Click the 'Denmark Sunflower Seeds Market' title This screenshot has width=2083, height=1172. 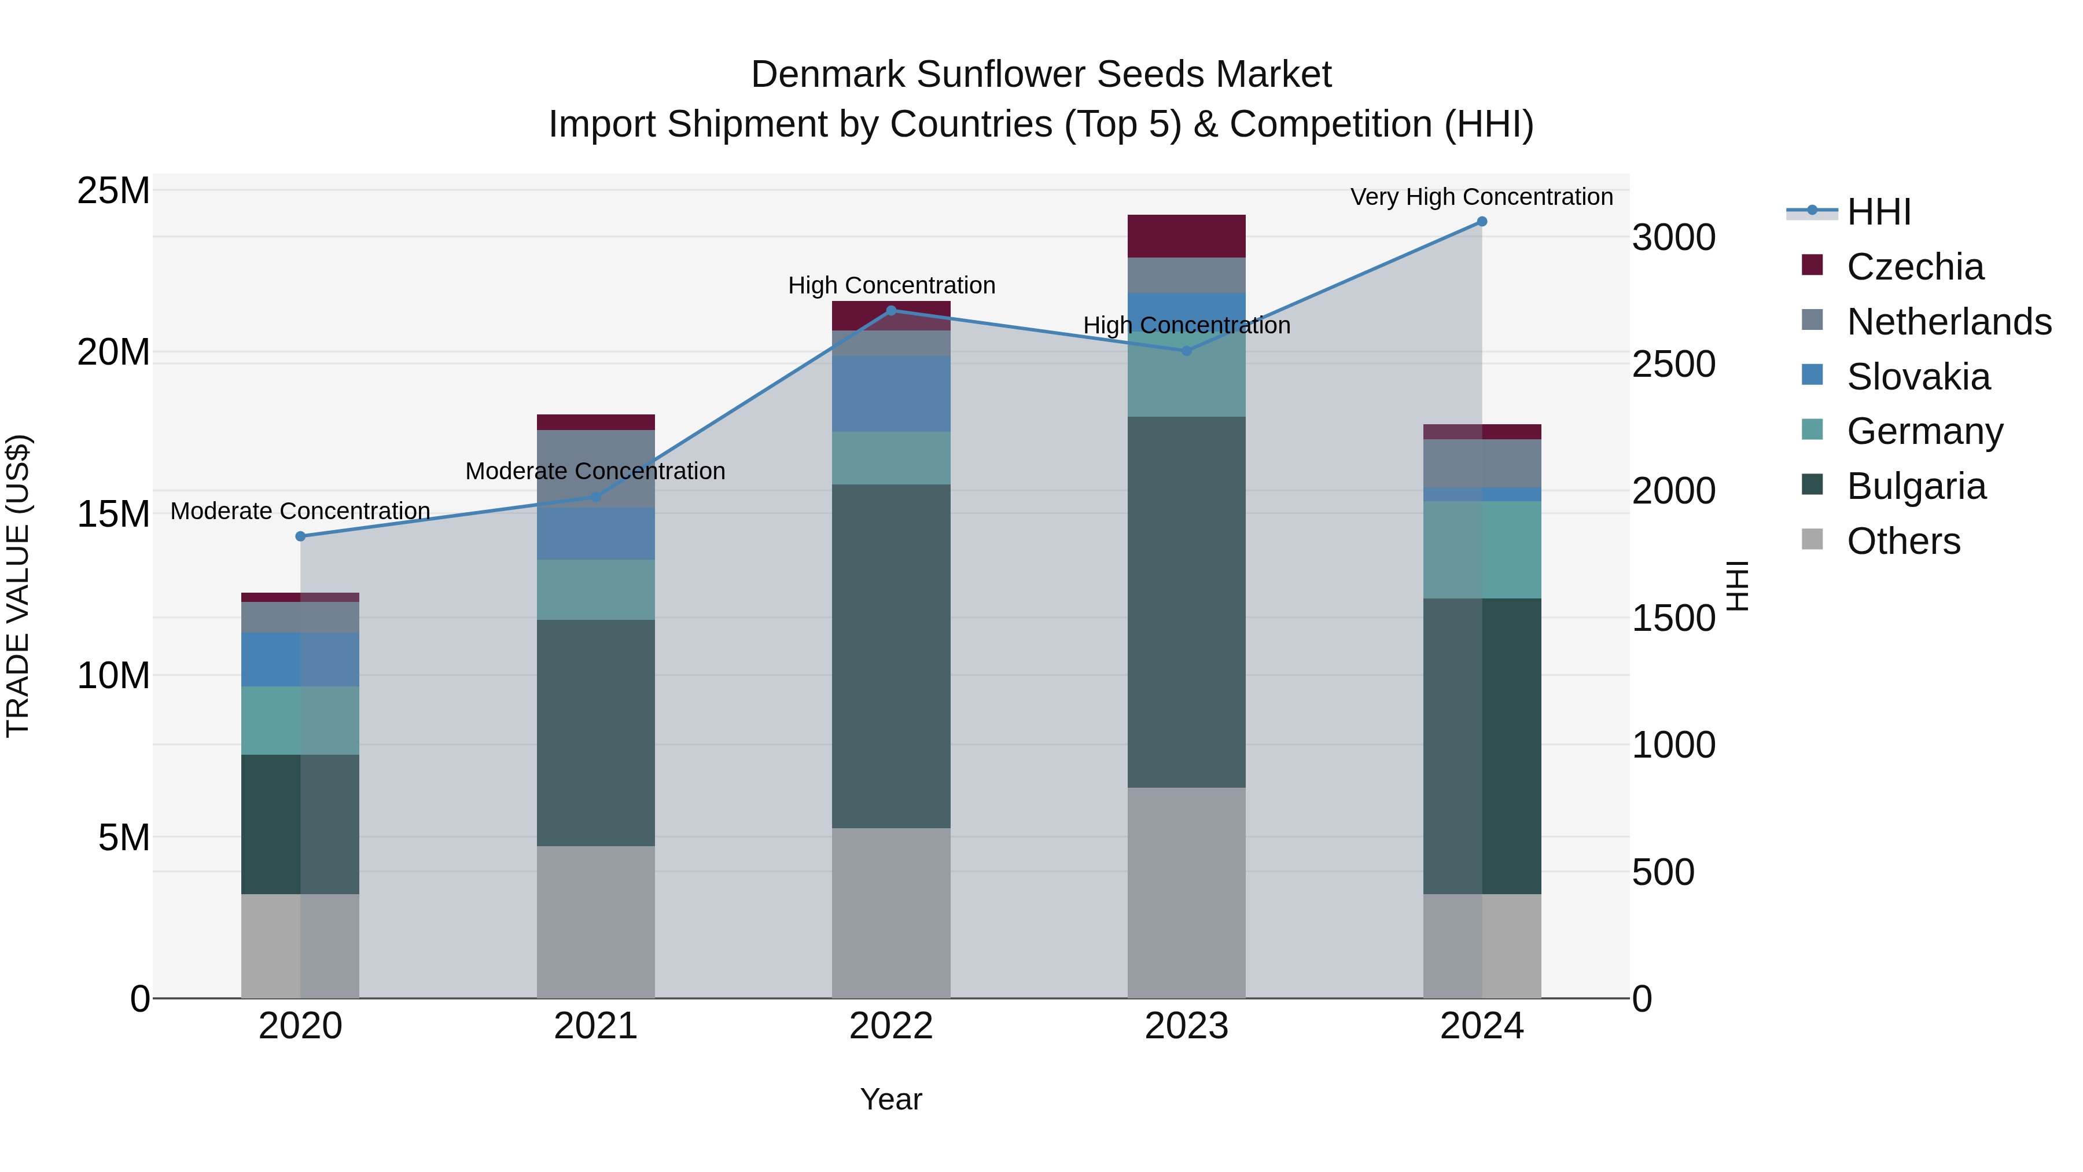(1041, 75)
